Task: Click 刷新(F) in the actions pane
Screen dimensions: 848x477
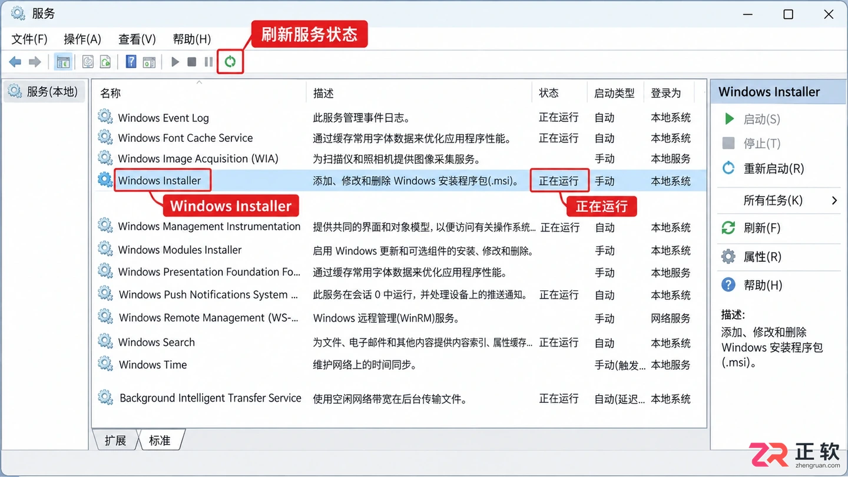Action: tap(762, 228)
